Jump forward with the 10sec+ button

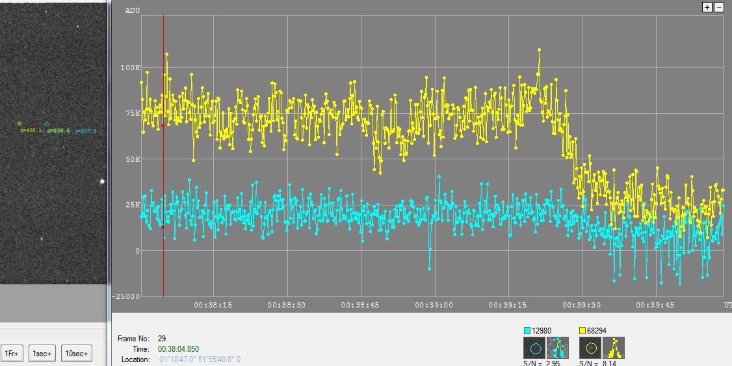[77, 354]
